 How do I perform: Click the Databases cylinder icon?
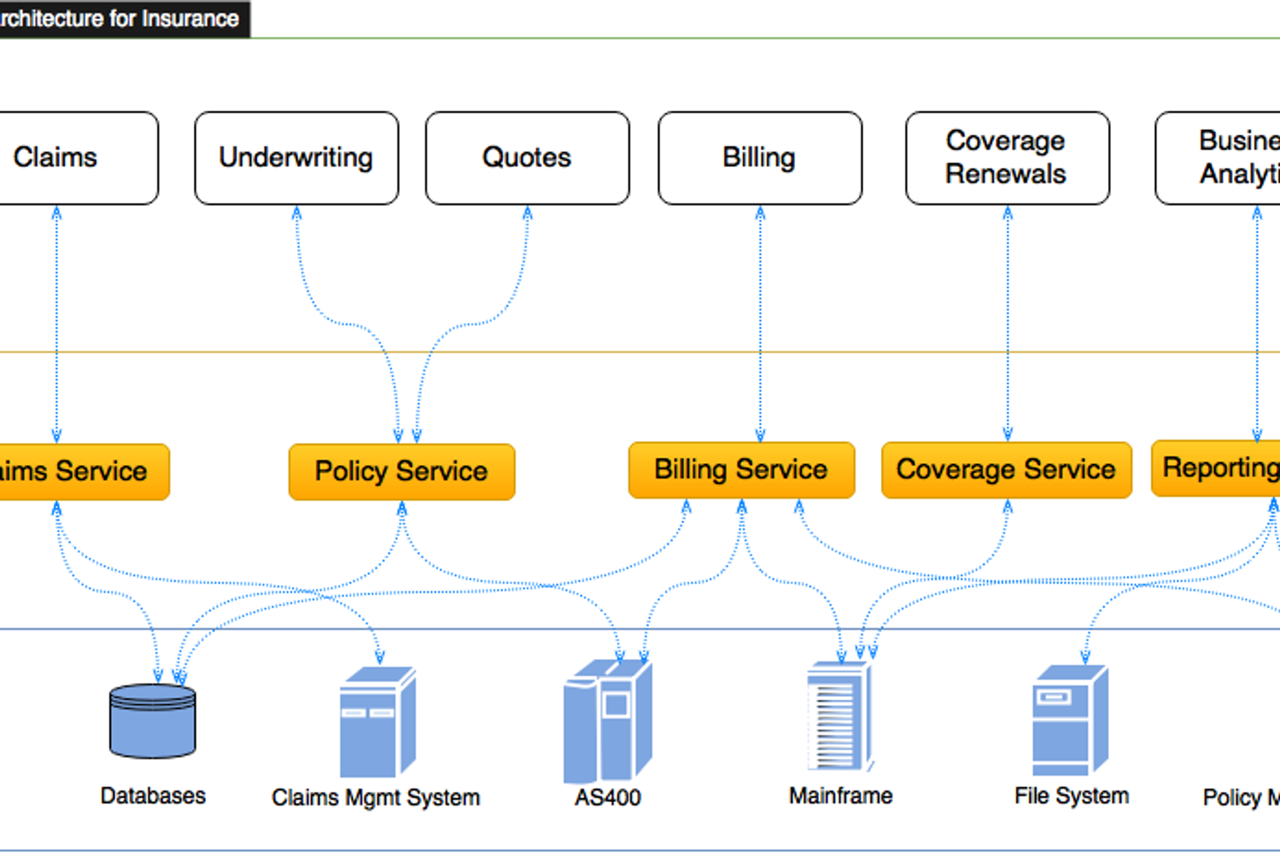tap(152, 721)
